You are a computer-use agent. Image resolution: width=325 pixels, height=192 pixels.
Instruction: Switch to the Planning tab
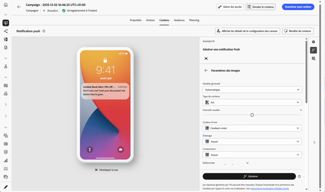tap(194, 20)
